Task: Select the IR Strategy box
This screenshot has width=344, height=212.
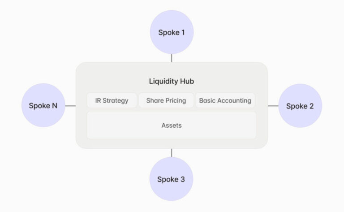Action: (x=112, y=100)
